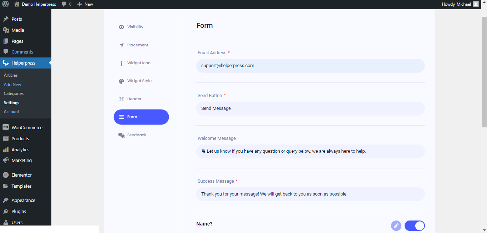Click the page vertical scrollbar

click(484, 71)
